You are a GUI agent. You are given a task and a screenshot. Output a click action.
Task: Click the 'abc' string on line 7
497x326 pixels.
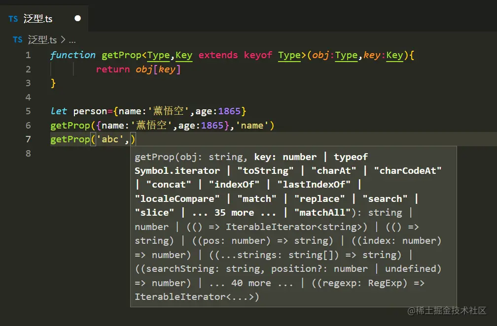coord(110,139)
